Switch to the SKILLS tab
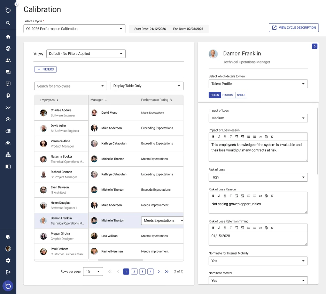Image resolution: width=326 pixels, height=294 pixels. (x=241, y=95)
